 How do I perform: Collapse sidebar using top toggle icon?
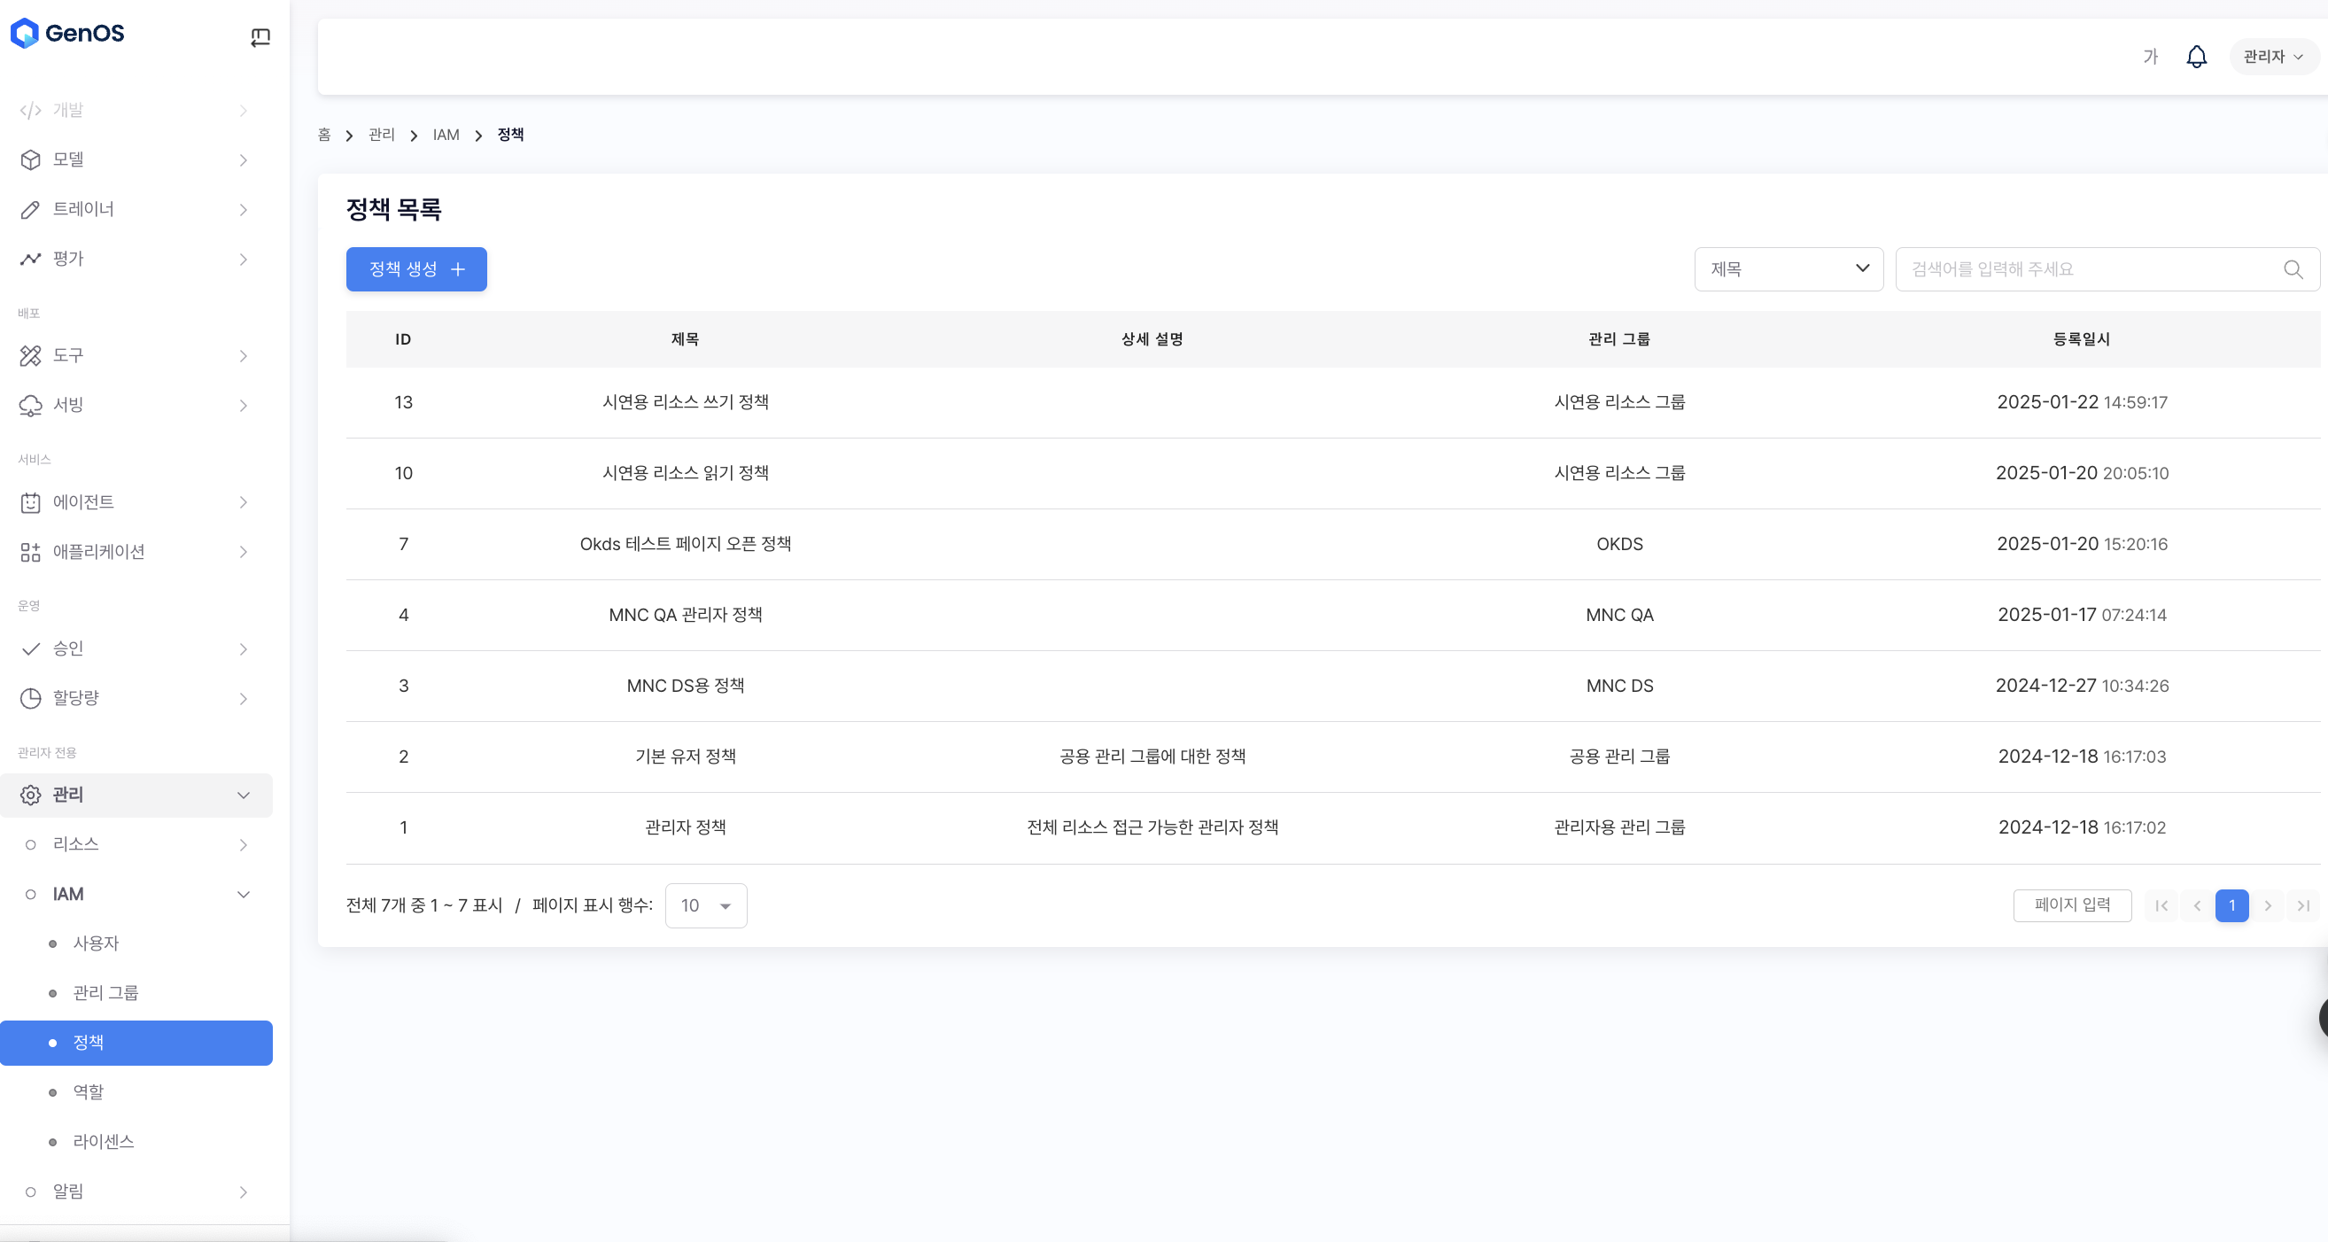[260, 37]
